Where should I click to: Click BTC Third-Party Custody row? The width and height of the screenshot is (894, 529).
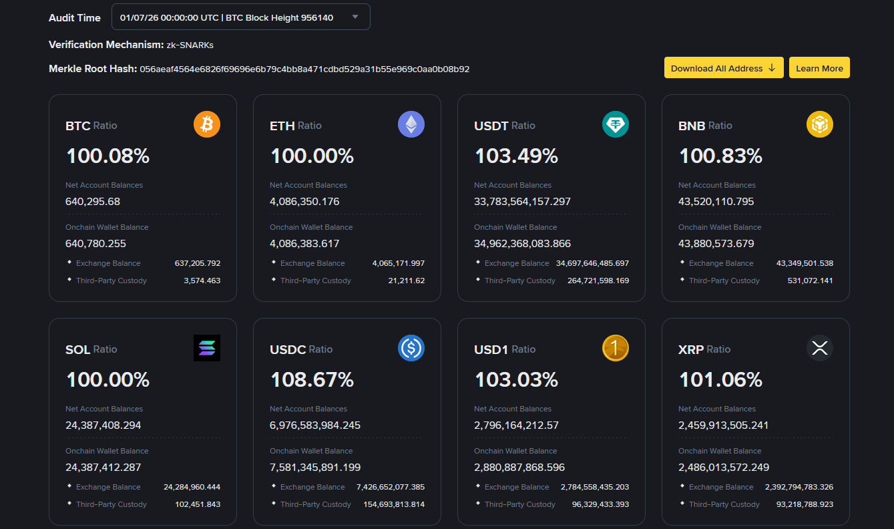[143, 281]
